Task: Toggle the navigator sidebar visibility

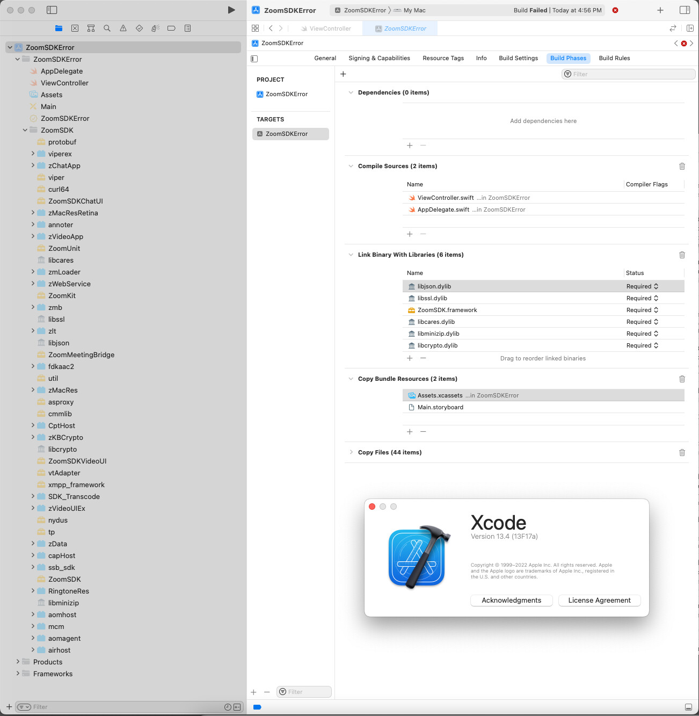Action: [x=52, y=10]
